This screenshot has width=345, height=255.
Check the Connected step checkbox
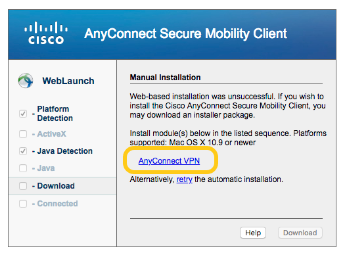click(23, 204)
